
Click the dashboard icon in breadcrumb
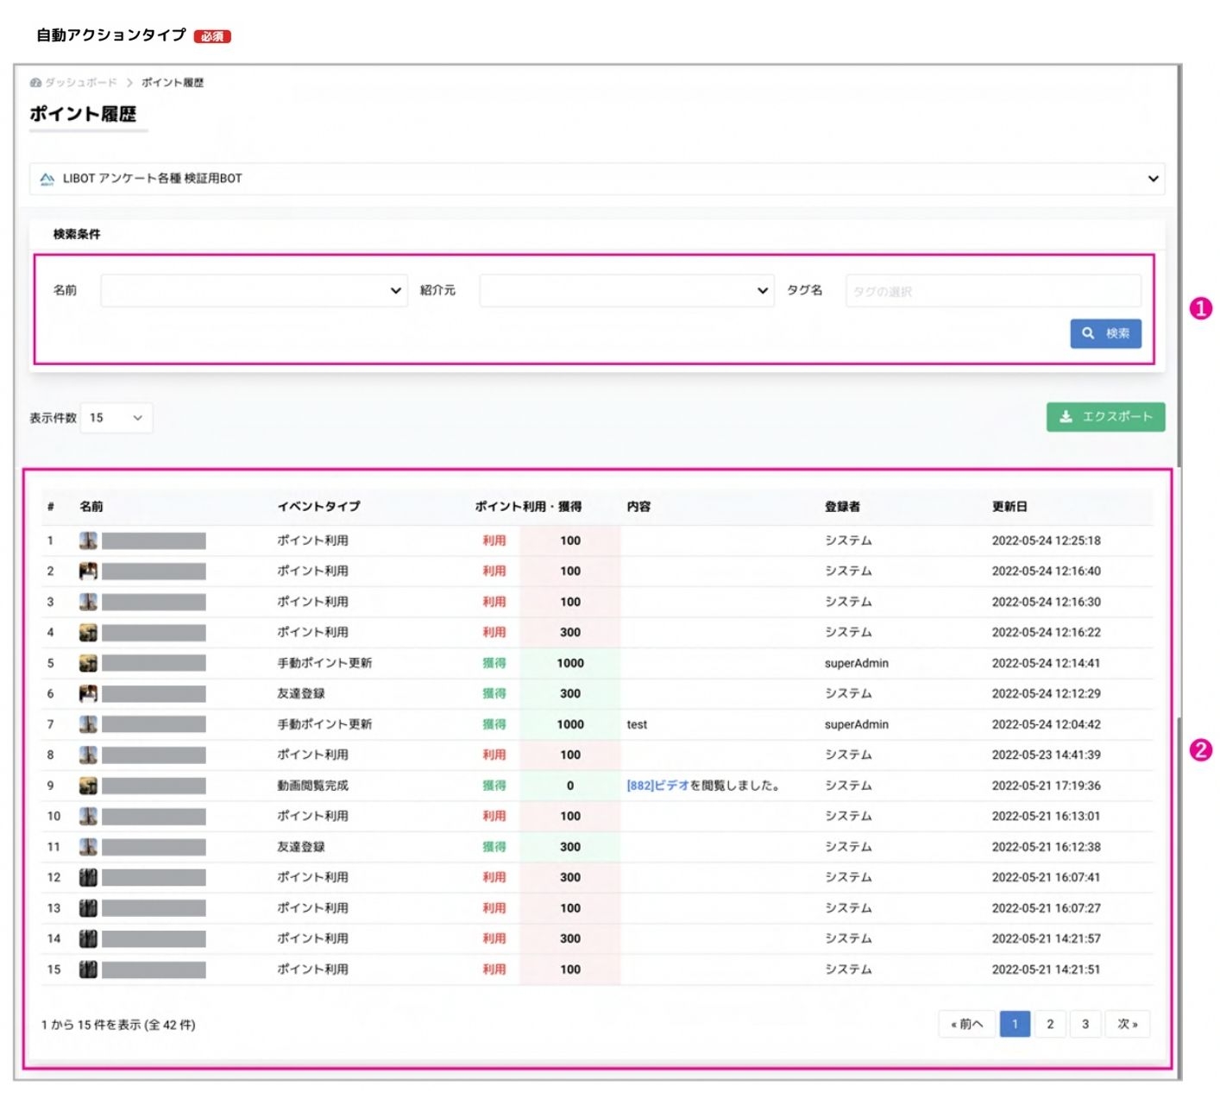tap(35, 83)
